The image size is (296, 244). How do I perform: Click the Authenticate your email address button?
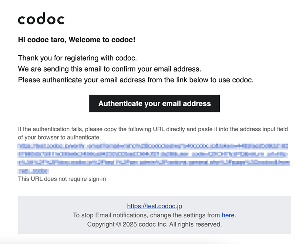coord(154,103)
